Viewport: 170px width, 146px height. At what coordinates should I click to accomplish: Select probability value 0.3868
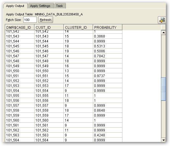[x=108, y=36]
